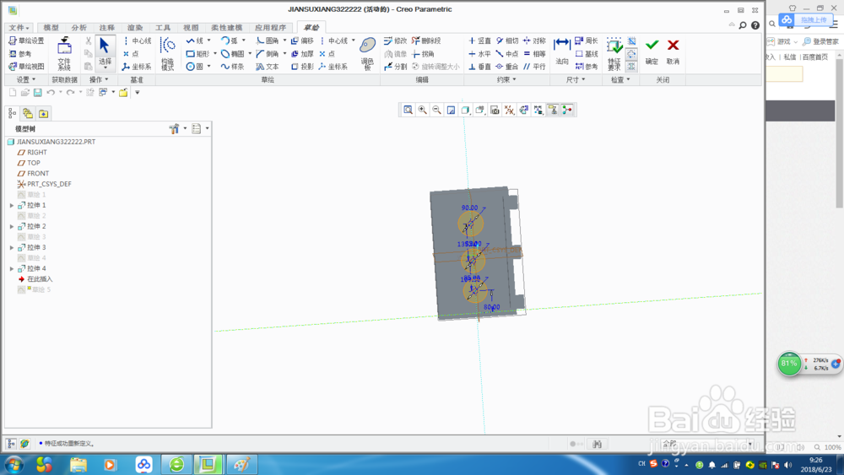Click the 删除段 (Delete Segment) tool

coord(426,40)
